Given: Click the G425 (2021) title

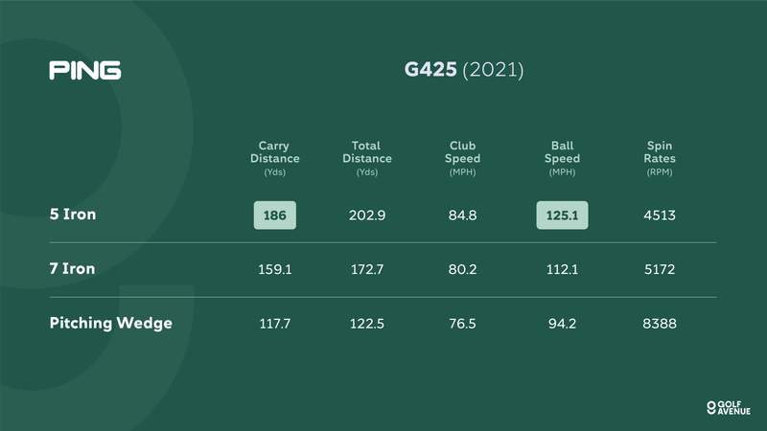Looking at the screenshot, I should [x=463, y=71].
